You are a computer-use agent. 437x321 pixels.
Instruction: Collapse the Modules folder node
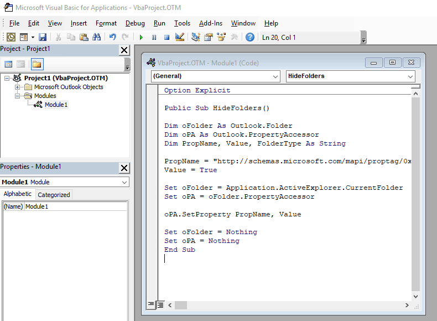tap(17, 96)
